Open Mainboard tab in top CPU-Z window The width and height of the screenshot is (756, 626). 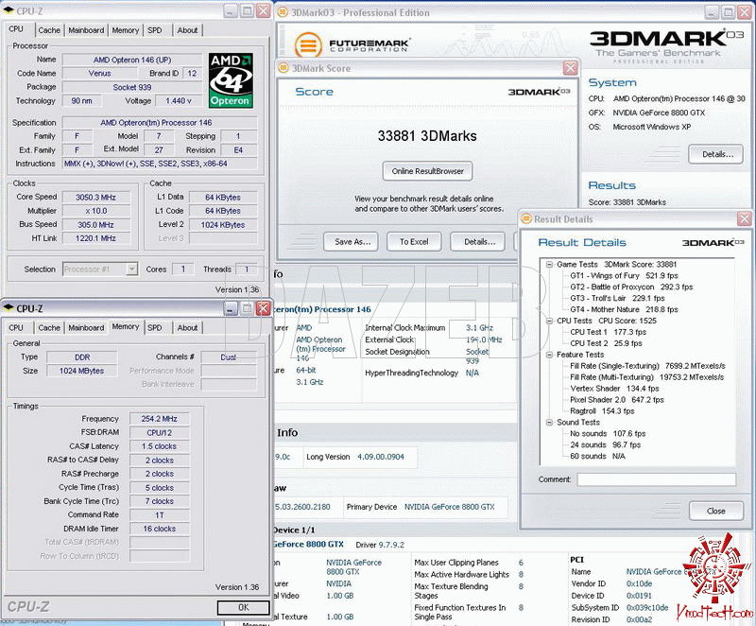point(86,30)
